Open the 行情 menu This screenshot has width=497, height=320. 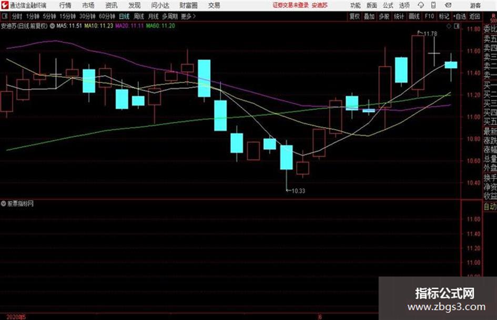click(x=65, y=5)
